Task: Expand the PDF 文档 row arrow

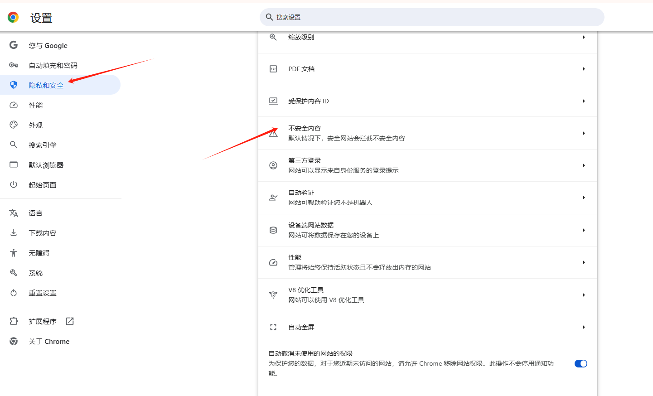Action: click(584, 69)
